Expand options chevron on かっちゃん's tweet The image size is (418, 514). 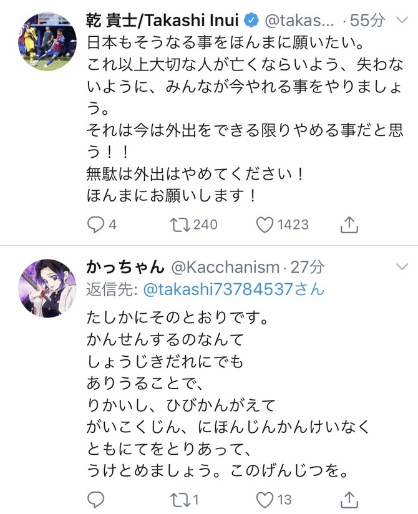coord(402,266)
